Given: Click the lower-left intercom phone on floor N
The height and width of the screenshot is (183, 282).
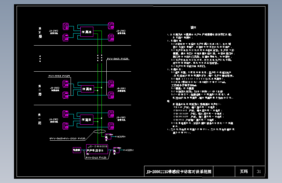Looking at the screenshot, I should click(x=65, y=38).
